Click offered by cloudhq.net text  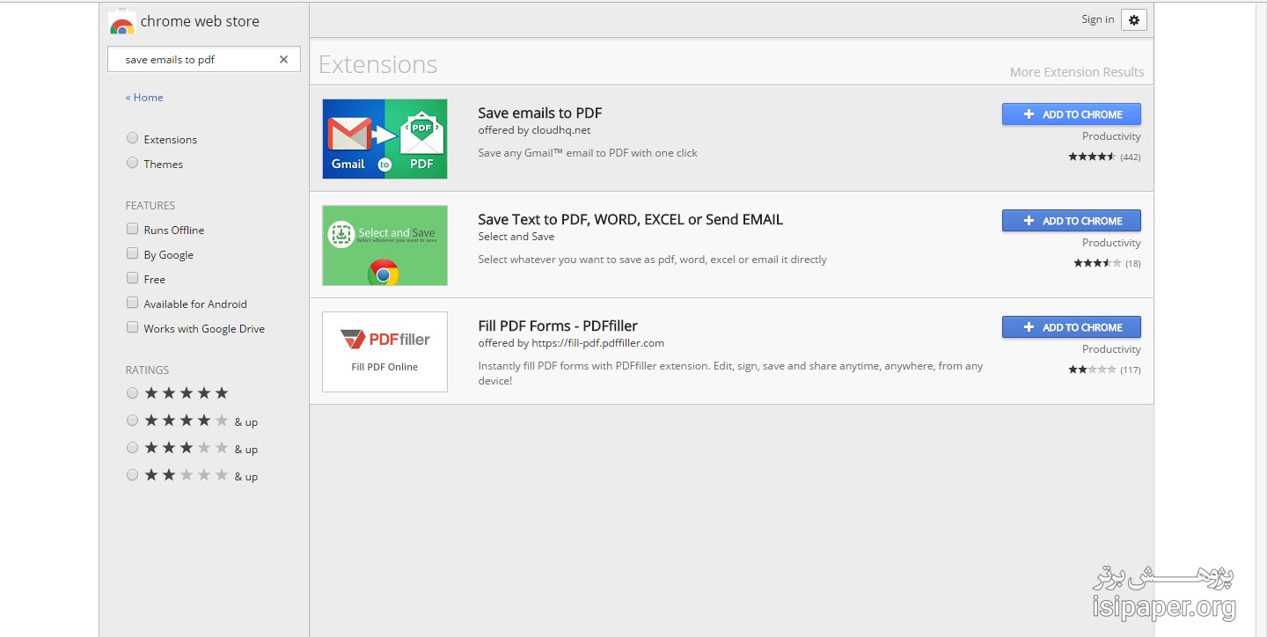pos(534,130)
